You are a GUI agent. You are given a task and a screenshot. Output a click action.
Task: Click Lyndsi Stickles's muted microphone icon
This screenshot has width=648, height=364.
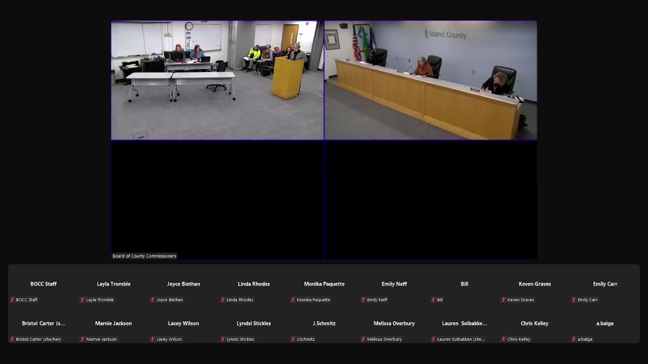click(223, 339)
